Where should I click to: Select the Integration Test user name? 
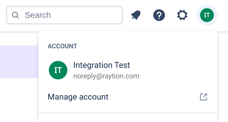pyautogui.click(x=102, y=65)
